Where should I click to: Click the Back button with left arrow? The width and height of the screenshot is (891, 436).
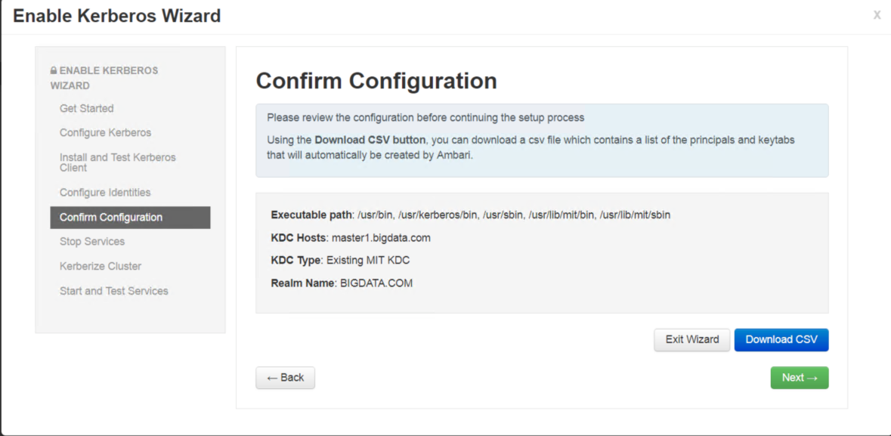[285, 378]
